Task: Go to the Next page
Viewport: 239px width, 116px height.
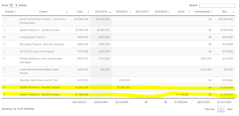Action: tap(230, 109)
